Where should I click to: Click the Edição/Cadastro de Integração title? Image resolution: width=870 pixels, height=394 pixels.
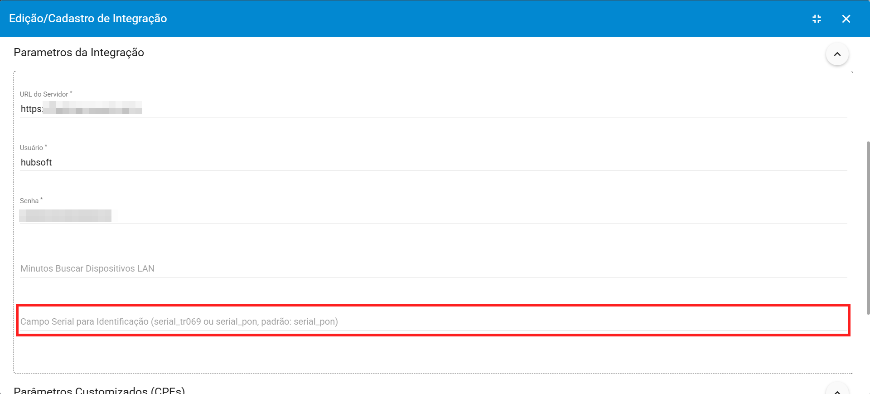pos(88,19)
